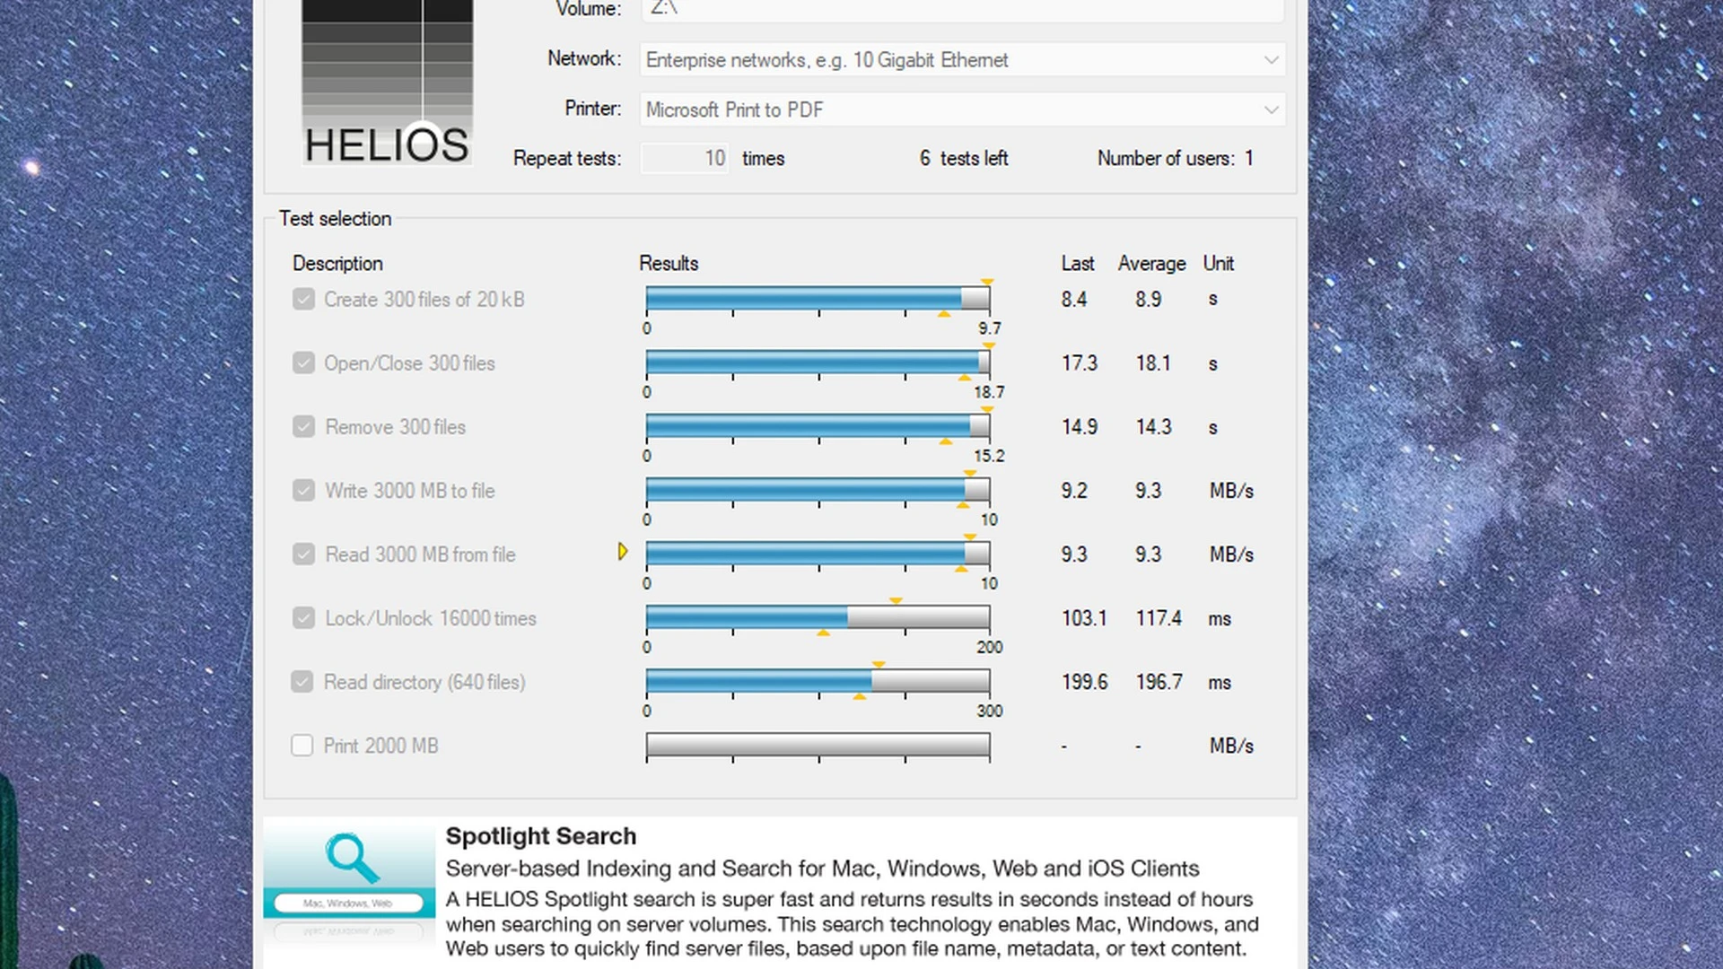Screen dimensions: 1723x969
Task: Click the Mac, Windows, Web search pill
Action: click(x=348, y=904)
